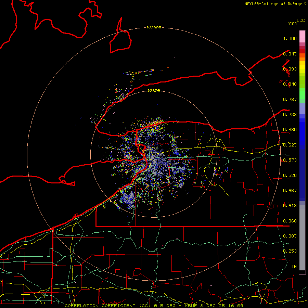Click the [CC] legend label
308x308 pixels.
292,24
